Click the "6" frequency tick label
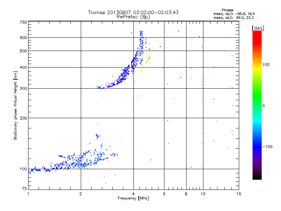 [x=164, y=194]
